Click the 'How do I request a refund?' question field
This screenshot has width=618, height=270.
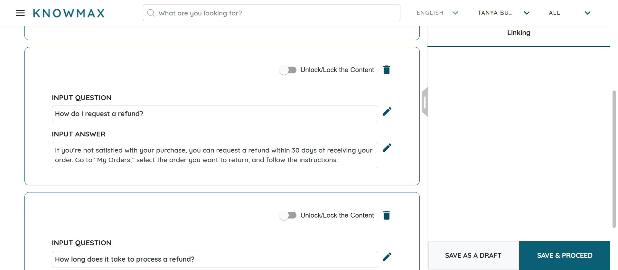[x=215, y=114]
